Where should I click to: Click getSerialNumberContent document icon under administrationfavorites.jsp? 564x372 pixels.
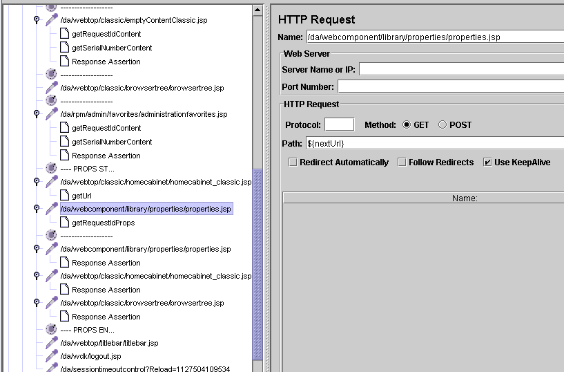[64, 141]
